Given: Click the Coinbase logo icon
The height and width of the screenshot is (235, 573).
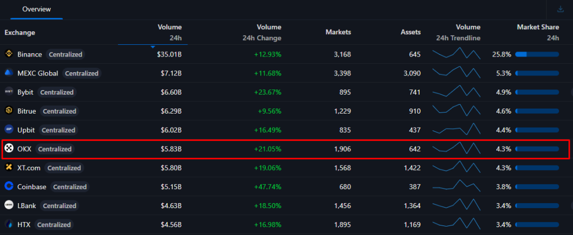Looking at the screenshot, I should [x=9, y=187].
